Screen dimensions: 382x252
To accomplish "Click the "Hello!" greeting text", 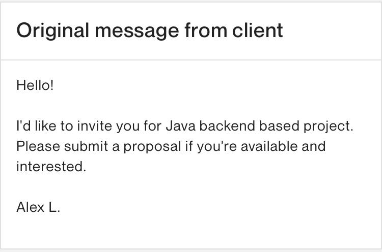I will [x=35, y=85].
